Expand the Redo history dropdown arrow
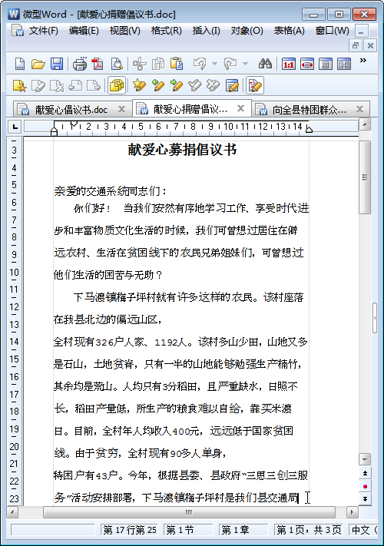This screenshot has height=546, width=384. click(246, 64)
